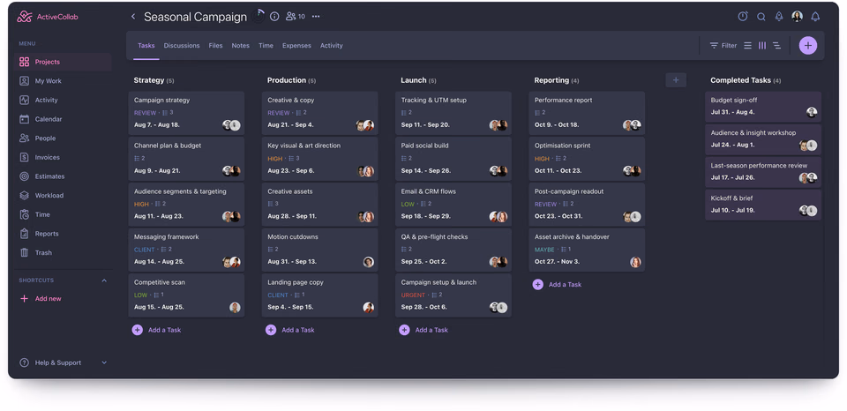Open the three-dot project options menu

click(x=316, y=17)
